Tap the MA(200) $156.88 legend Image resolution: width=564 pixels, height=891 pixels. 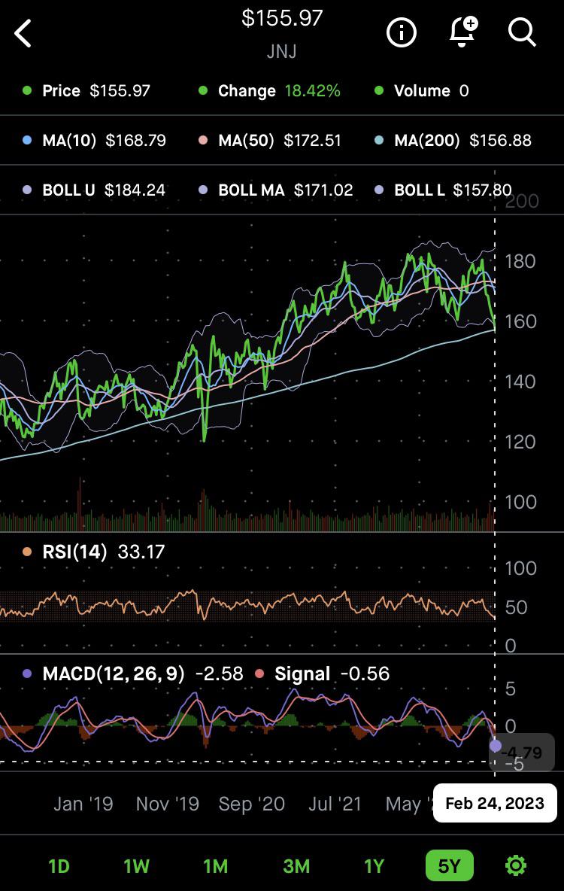[x=453, y=141]
